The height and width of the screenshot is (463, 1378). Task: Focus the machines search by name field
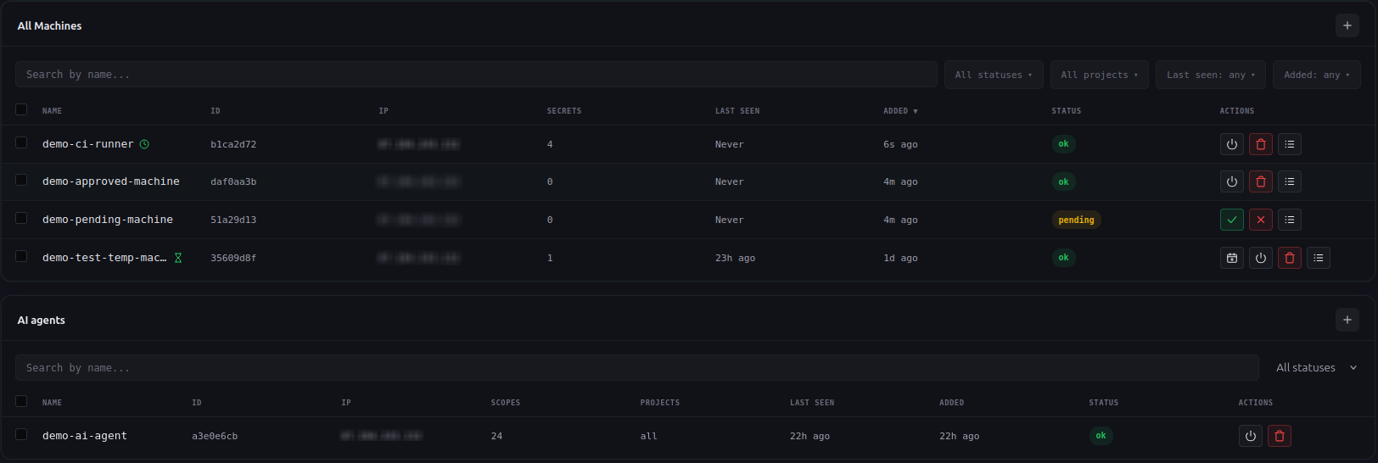click(476, 75)
